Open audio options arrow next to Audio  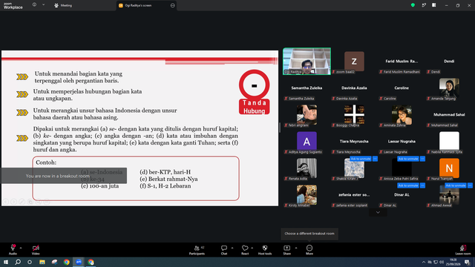(x=21, y=248)
